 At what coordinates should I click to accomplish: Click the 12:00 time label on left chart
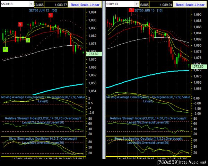coord(18,159)
